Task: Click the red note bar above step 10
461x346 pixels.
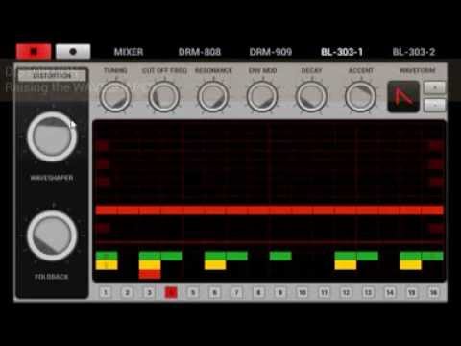Action: (x=303, y=210)
